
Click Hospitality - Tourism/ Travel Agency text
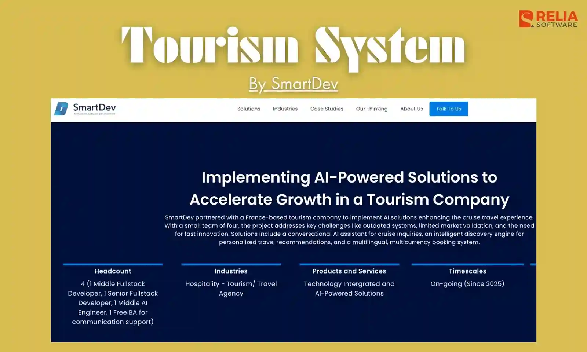(231, 289)
